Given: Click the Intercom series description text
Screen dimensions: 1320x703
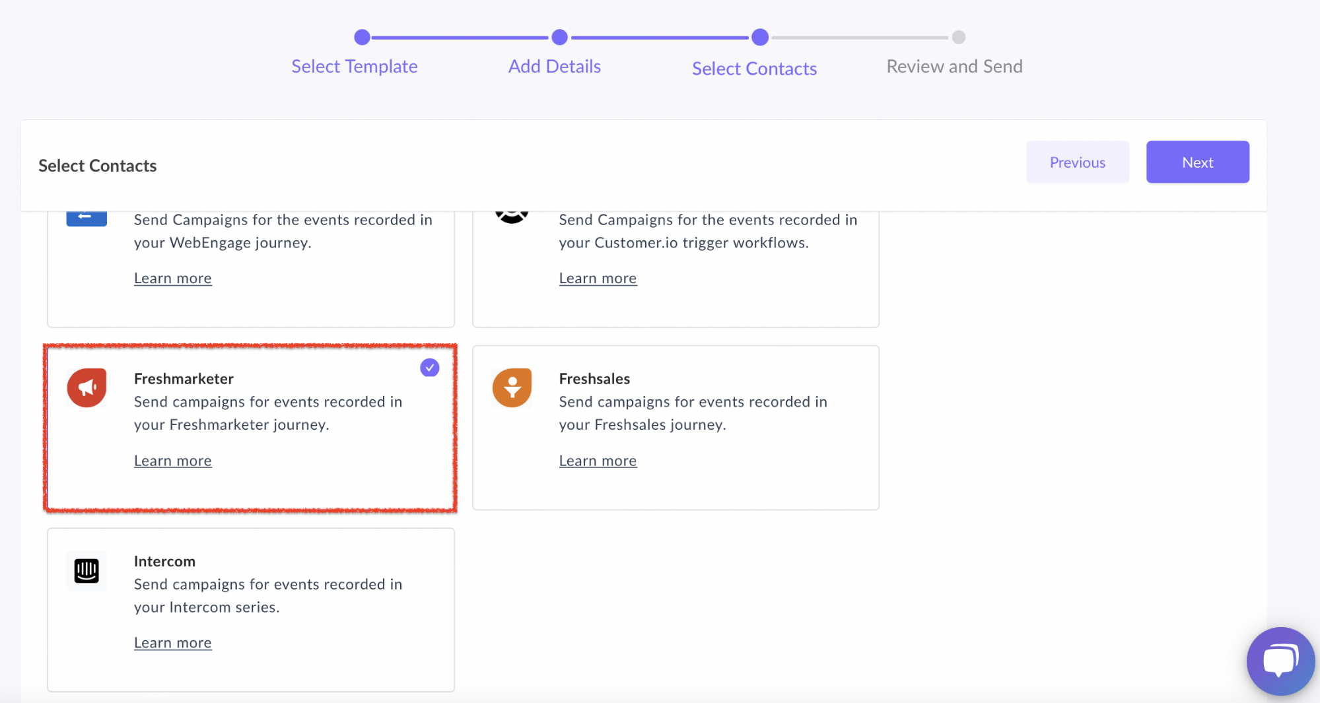Looking at the screenshot, I should tap(268, 595).
